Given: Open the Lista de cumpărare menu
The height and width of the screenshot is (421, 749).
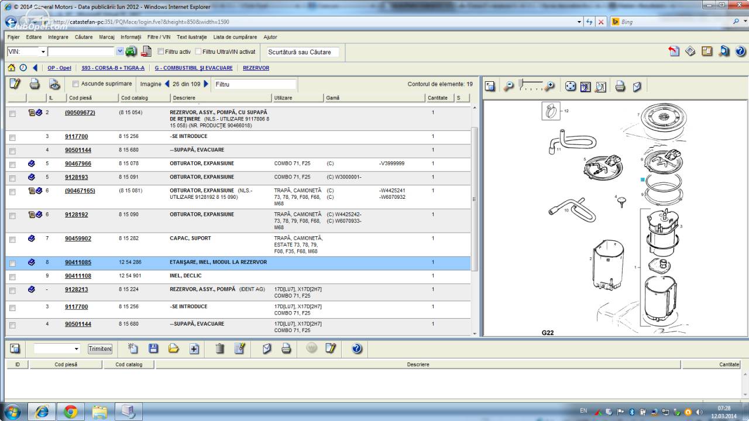Looking at the screenshot, I should [x=235, y=37].
